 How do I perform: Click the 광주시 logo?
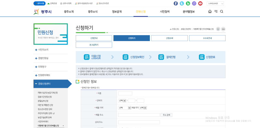[43, 12]
